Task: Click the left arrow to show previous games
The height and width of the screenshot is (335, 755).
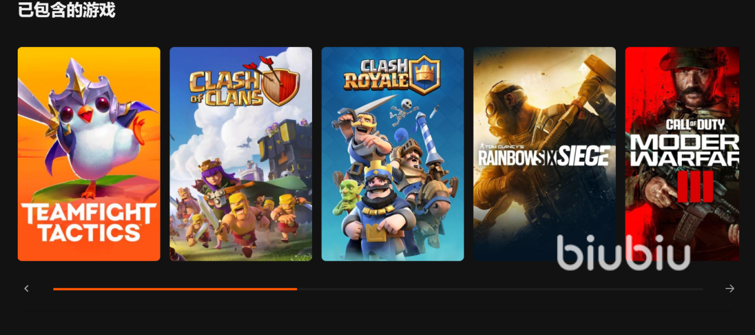Action: (27, 288)
